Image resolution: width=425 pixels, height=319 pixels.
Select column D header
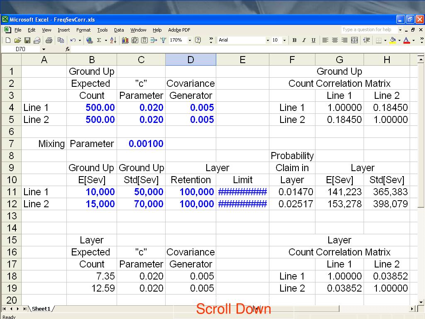191,60
